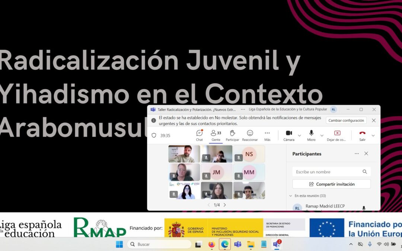The width and height of the screenshot is (402, 251).
Task: Go to next page of video gallery
Action: pos(224,205)
